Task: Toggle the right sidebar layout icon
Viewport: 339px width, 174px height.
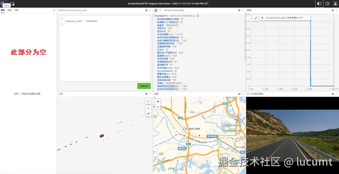Action: pos(327,4)
